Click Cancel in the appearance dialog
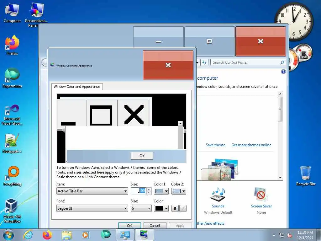 tap(155, 225)
